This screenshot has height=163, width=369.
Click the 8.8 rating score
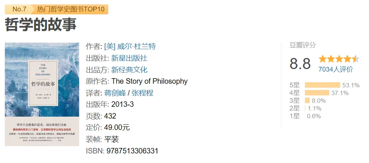[x=300, y=63]
